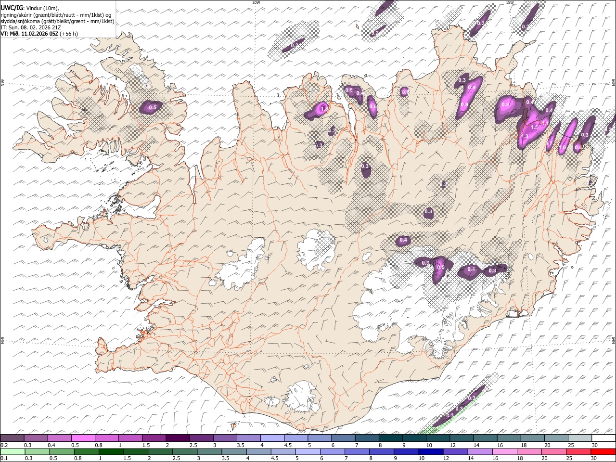Click the '15W' longitude label at the top edge
Image resolution: width=616 pixels, height=462 pixels.
pos(510,2)
